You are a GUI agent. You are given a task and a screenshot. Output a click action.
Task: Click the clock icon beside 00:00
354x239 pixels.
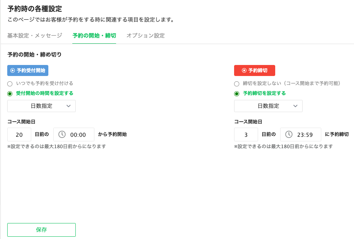tap(62, 135)
